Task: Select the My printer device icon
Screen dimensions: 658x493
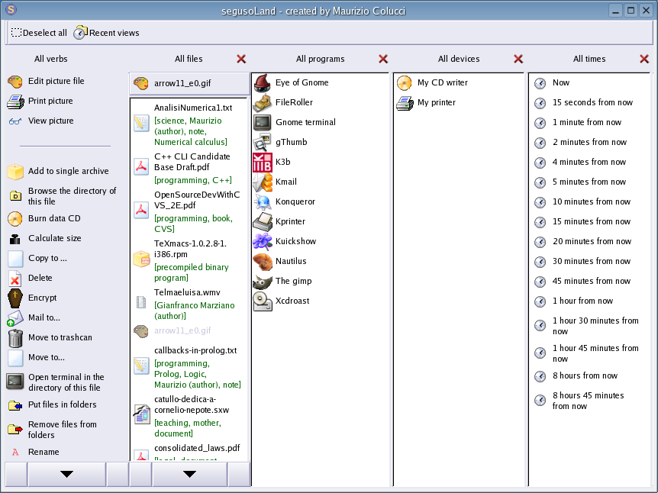Action: pos(405,102)
